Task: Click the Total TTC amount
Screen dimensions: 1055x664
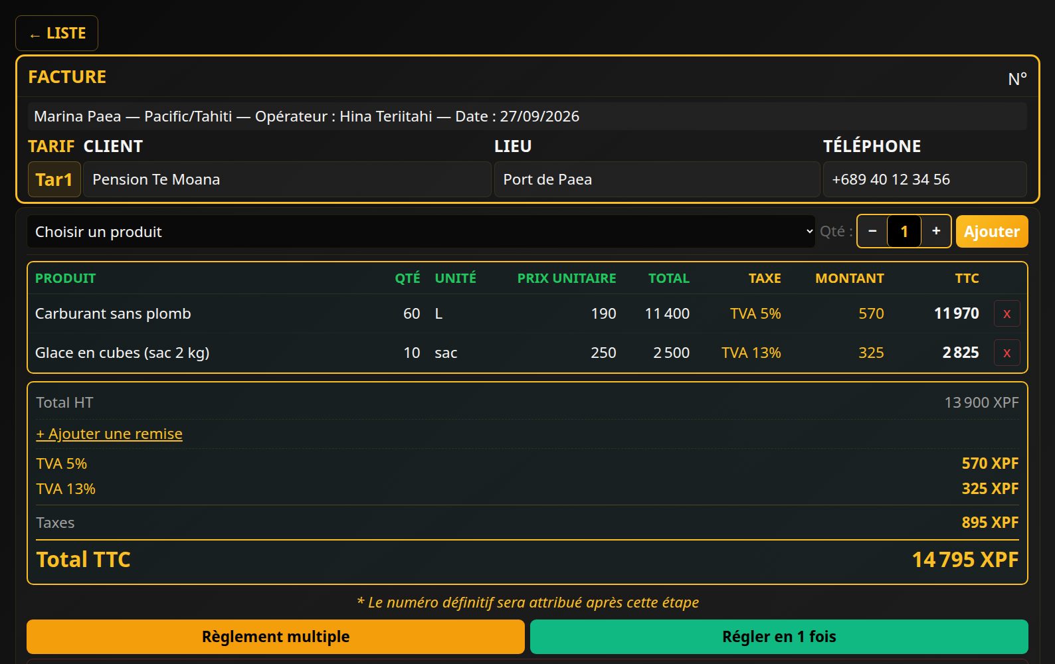Action: 965,560
